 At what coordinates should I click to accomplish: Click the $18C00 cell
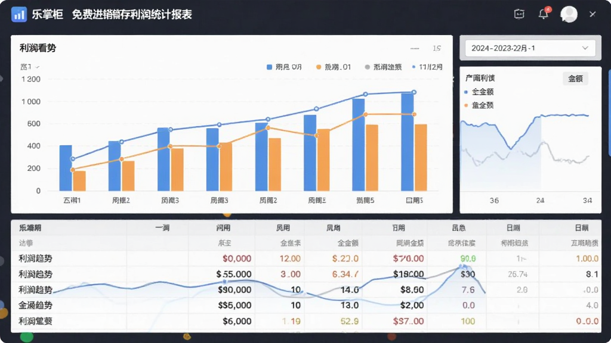point(408,274)
